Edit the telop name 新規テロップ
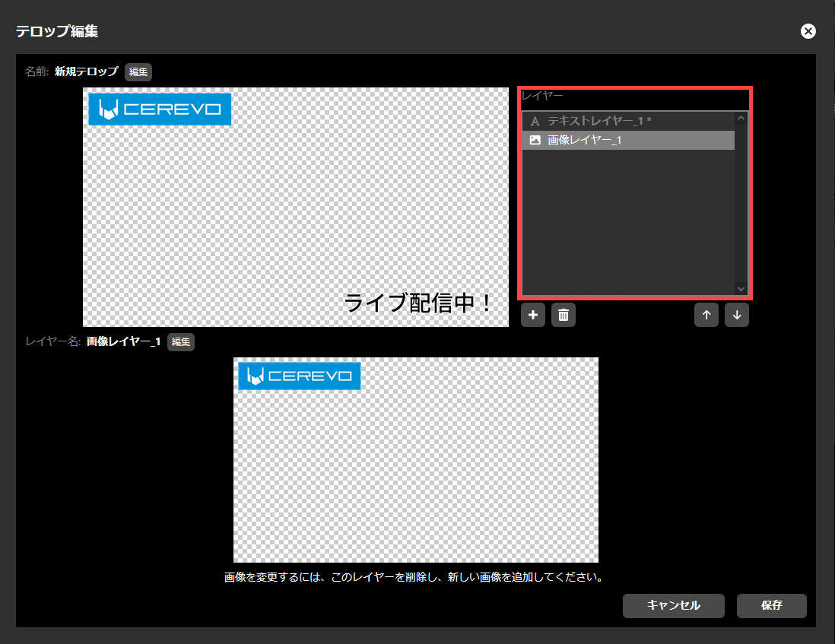Image resolution: width=835 pixels, height=644 pixels. click(x=138, y=72)
